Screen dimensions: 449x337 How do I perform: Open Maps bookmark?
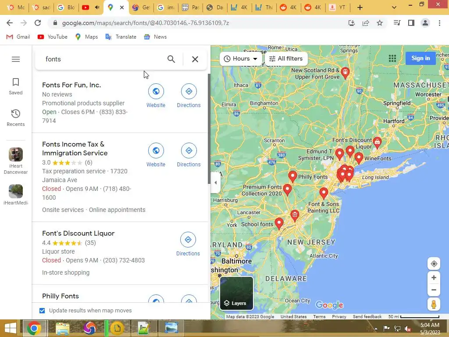point(86,37)
